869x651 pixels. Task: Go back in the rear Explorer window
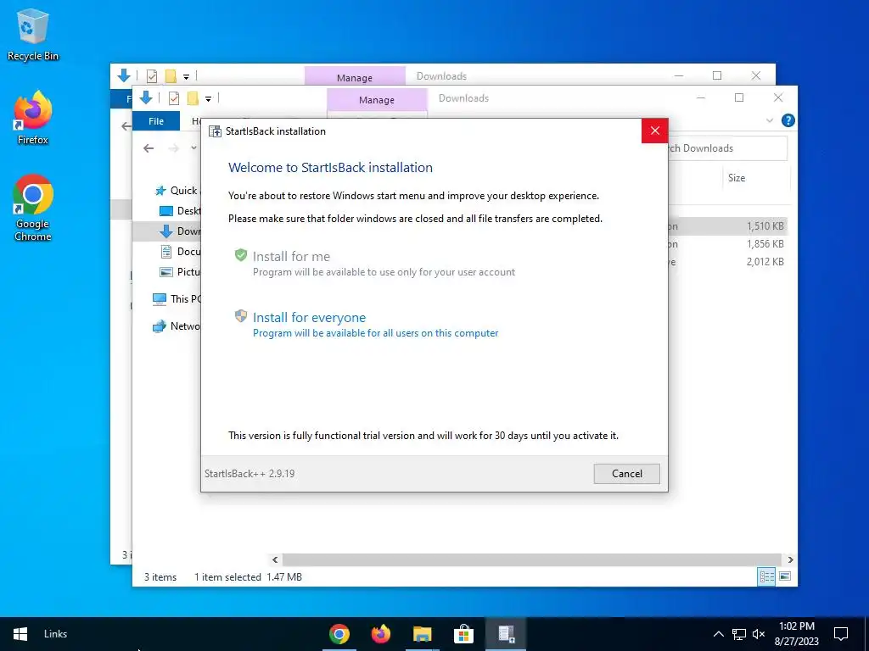[126, 126]
